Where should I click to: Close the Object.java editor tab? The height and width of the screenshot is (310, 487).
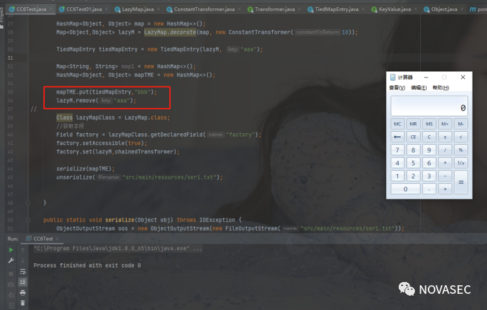462,9
